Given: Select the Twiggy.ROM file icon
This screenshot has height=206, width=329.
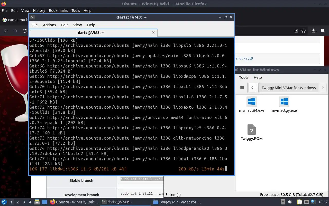Looking at the screenshot, I should click(252, 130).
